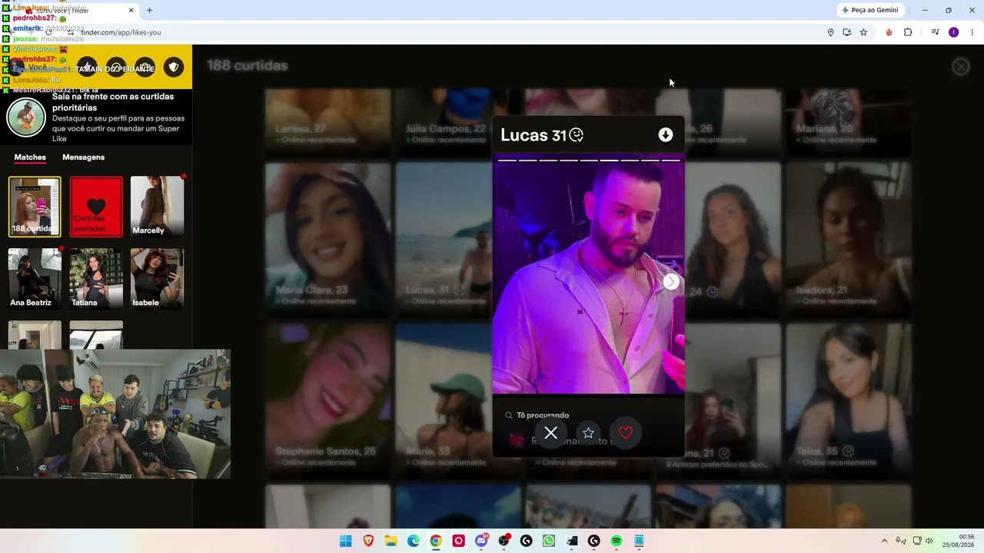The width and height of the screenshot is (984, 553).
Task: Open Brave browser from the taskbar
Action: (x=368, y=541)
